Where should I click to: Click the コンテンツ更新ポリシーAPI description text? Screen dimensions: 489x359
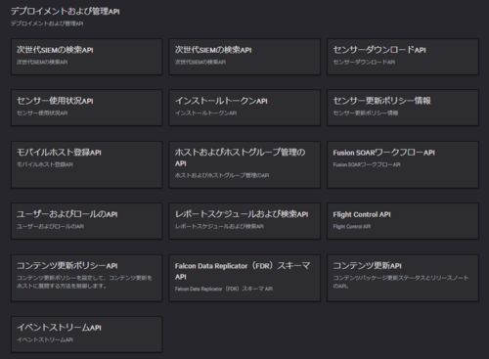pos(84,282)
